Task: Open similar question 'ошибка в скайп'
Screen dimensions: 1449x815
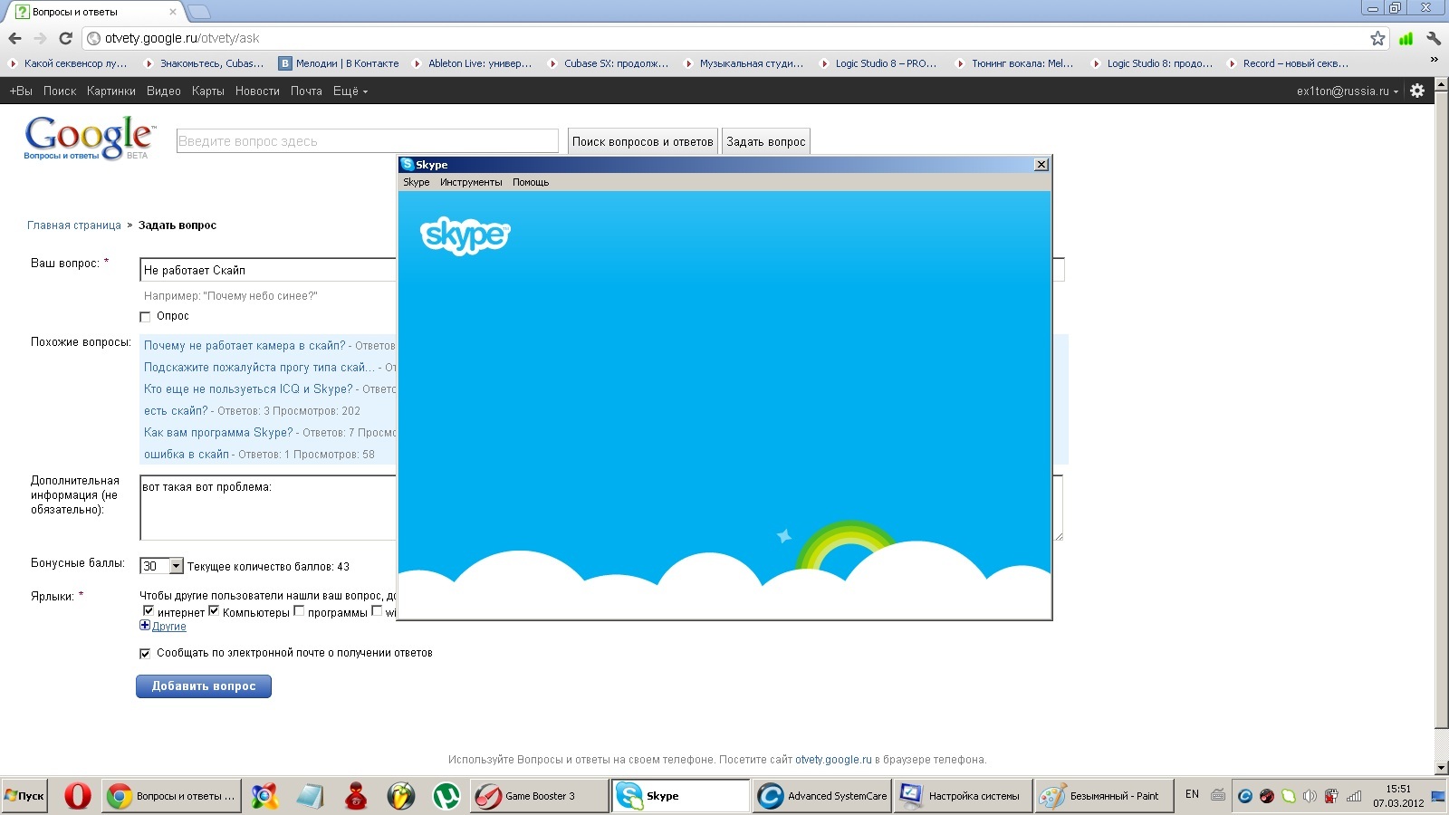Action: tap(187, 455)
